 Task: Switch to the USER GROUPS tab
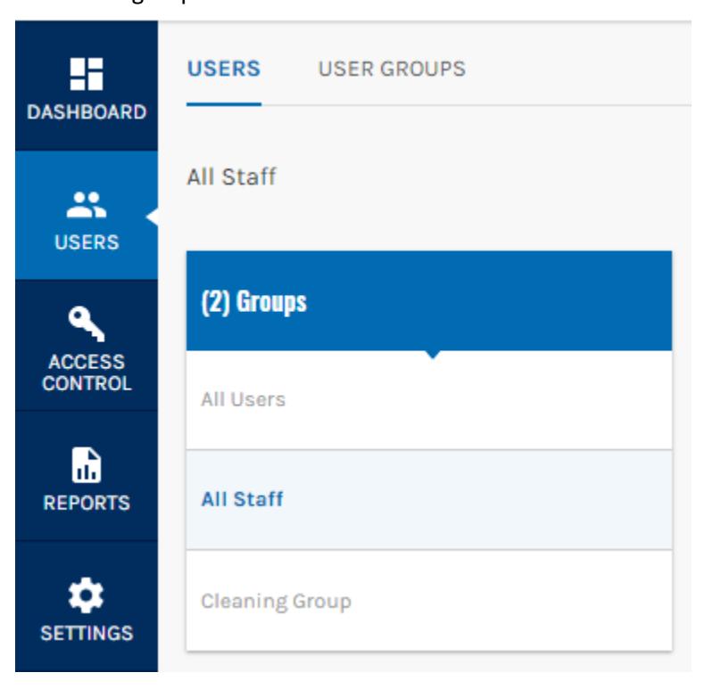(392, 70)
